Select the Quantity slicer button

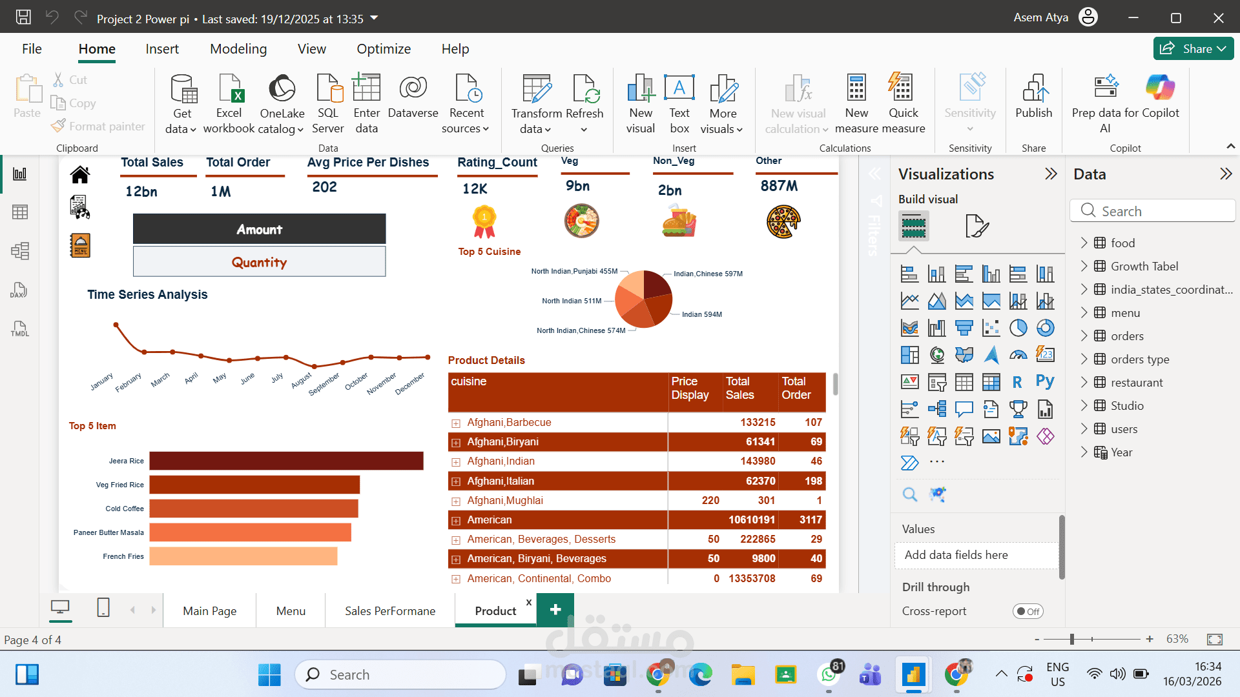pos(259,262)
